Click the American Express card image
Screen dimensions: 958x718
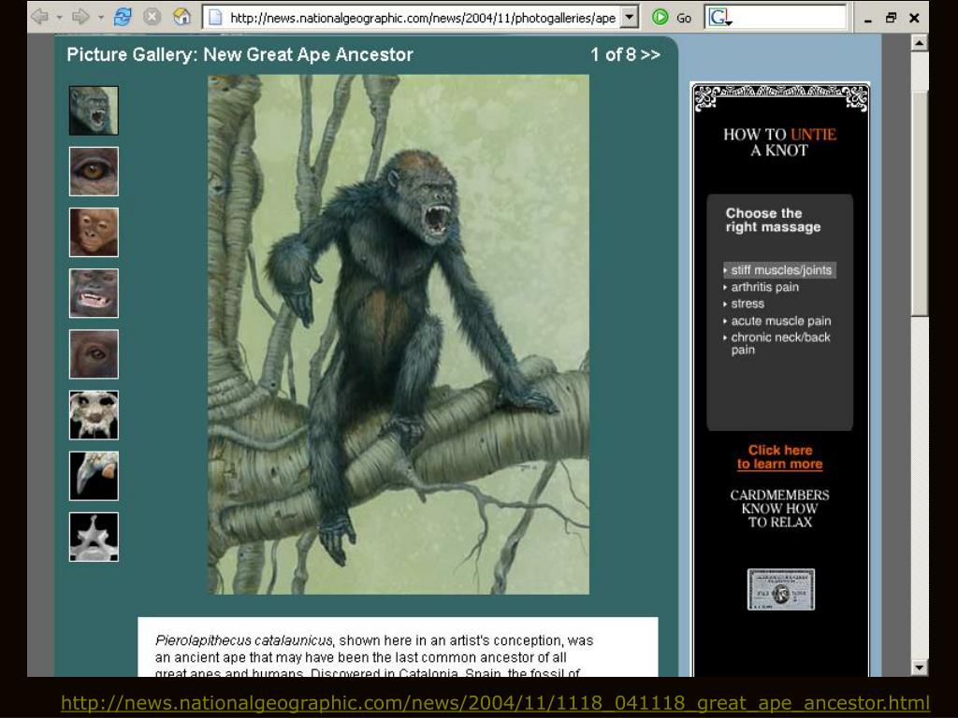781,590
